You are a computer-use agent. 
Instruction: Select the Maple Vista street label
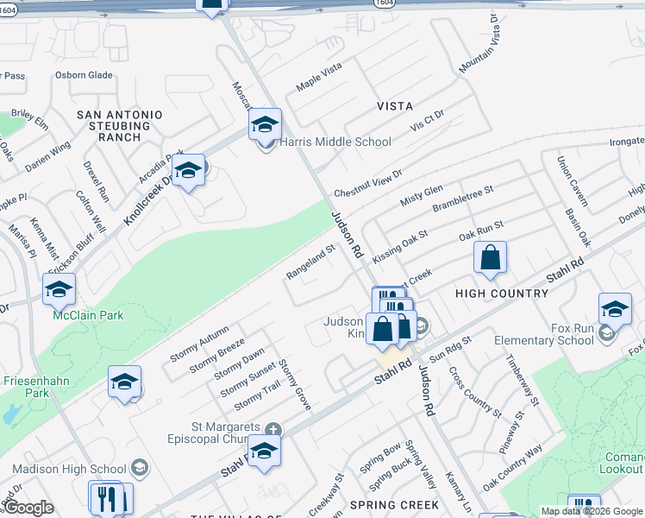(319, 77)
